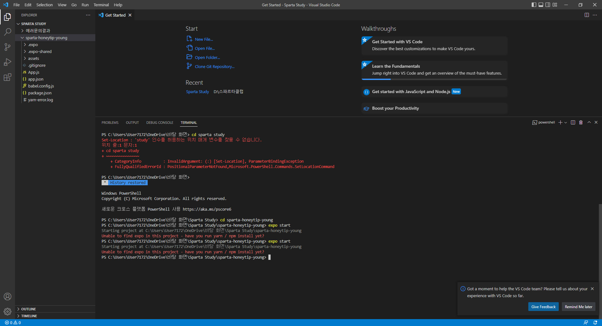Image resolution: width=602 pixels, height=326 pixels.
Task: Open the Search view in activity bar
Action: (8, 32)
